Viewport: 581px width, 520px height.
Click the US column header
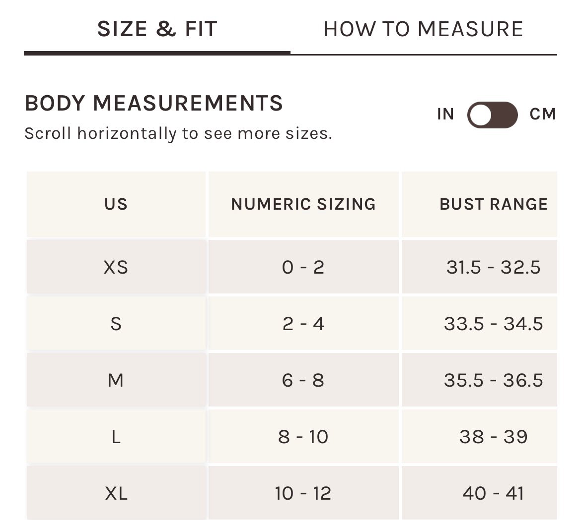116,204
